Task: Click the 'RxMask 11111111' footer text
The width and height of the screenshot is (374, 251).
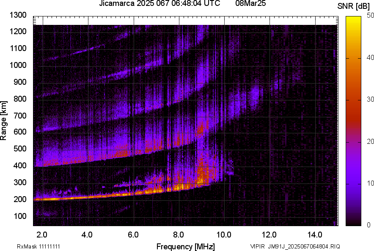Action: pyautogui.click(x=38, y=246)
